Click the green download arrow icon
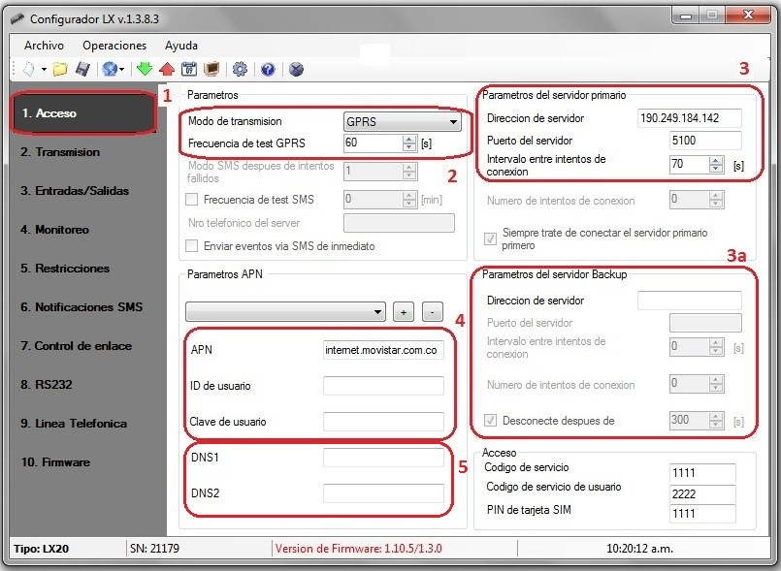 click(x=145, y=69)
